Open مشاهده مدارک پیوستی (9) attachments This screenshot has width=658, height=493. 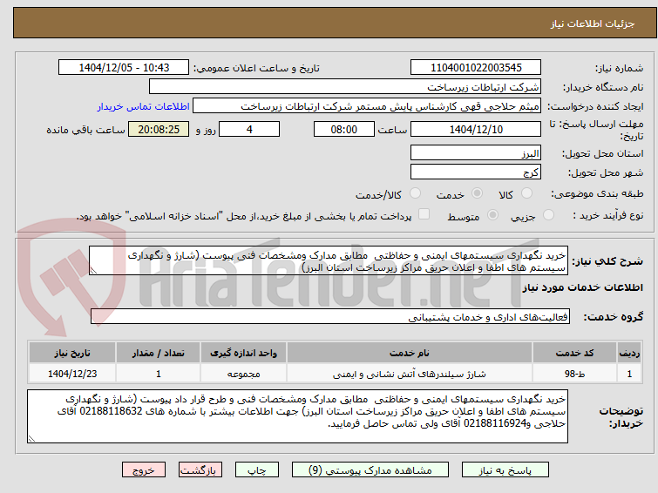click(370, 470)
